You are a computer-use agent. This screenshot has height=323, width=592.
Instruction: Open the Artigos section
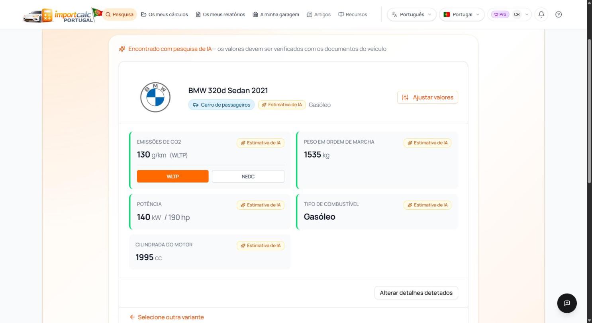point(319,14)
